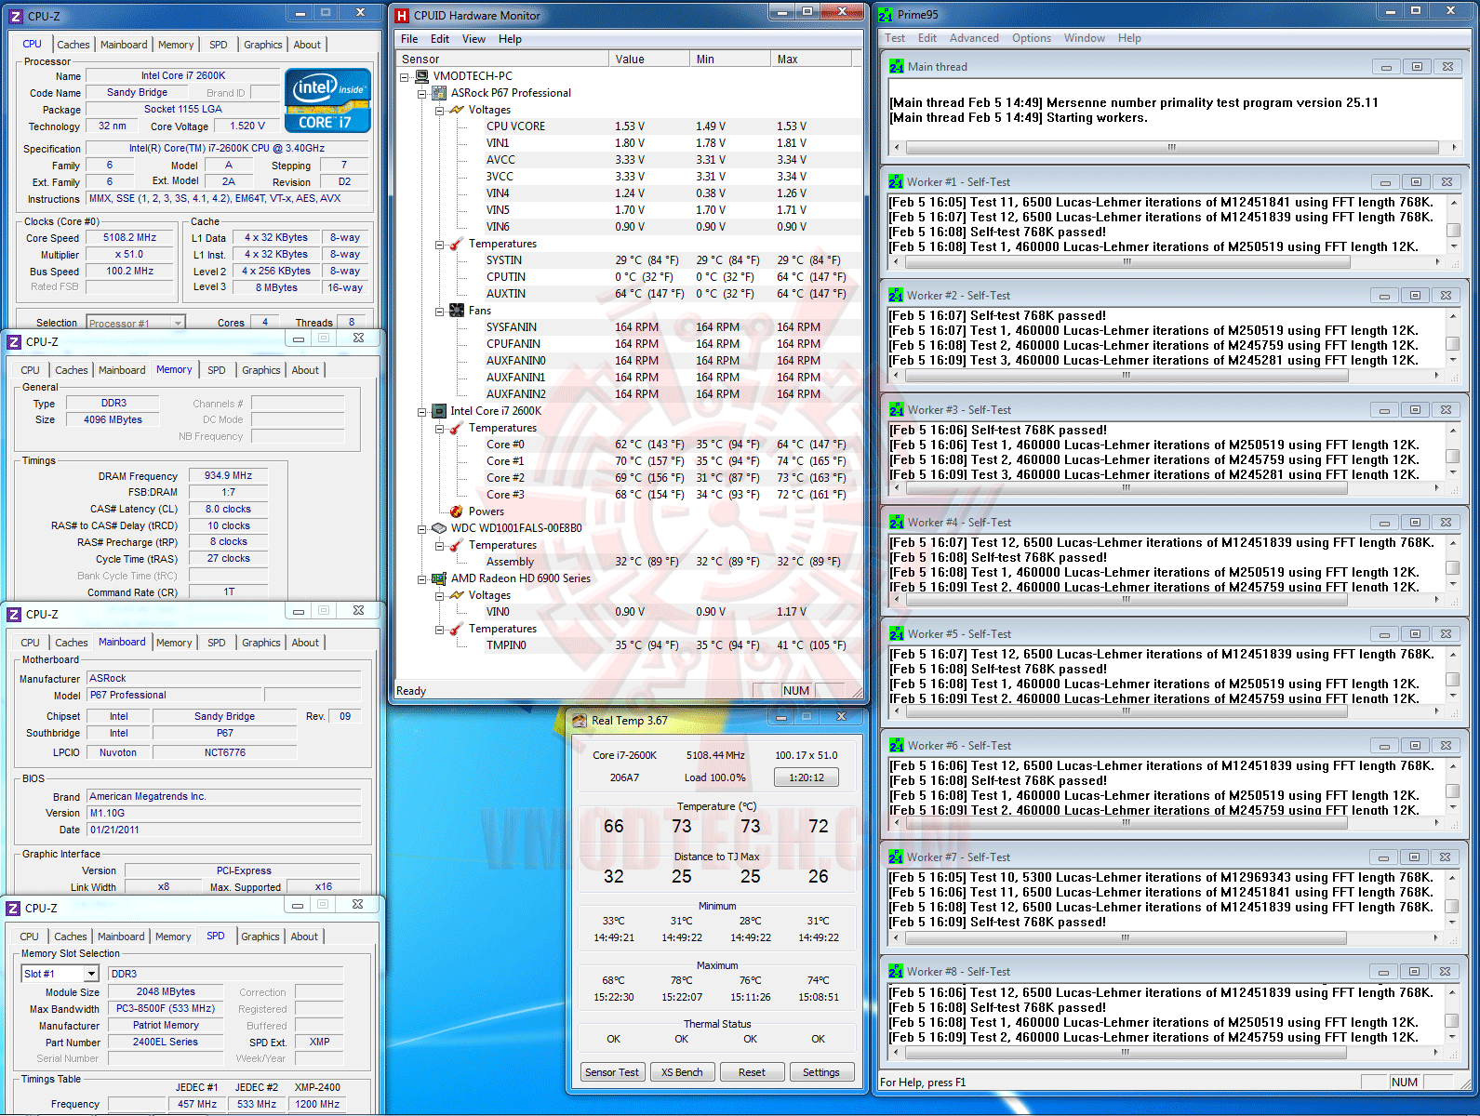Open the Options menu in Prime95
Viewport: 1480px width, 1116px height.
pyautogui.click(x=1032, y=38)
